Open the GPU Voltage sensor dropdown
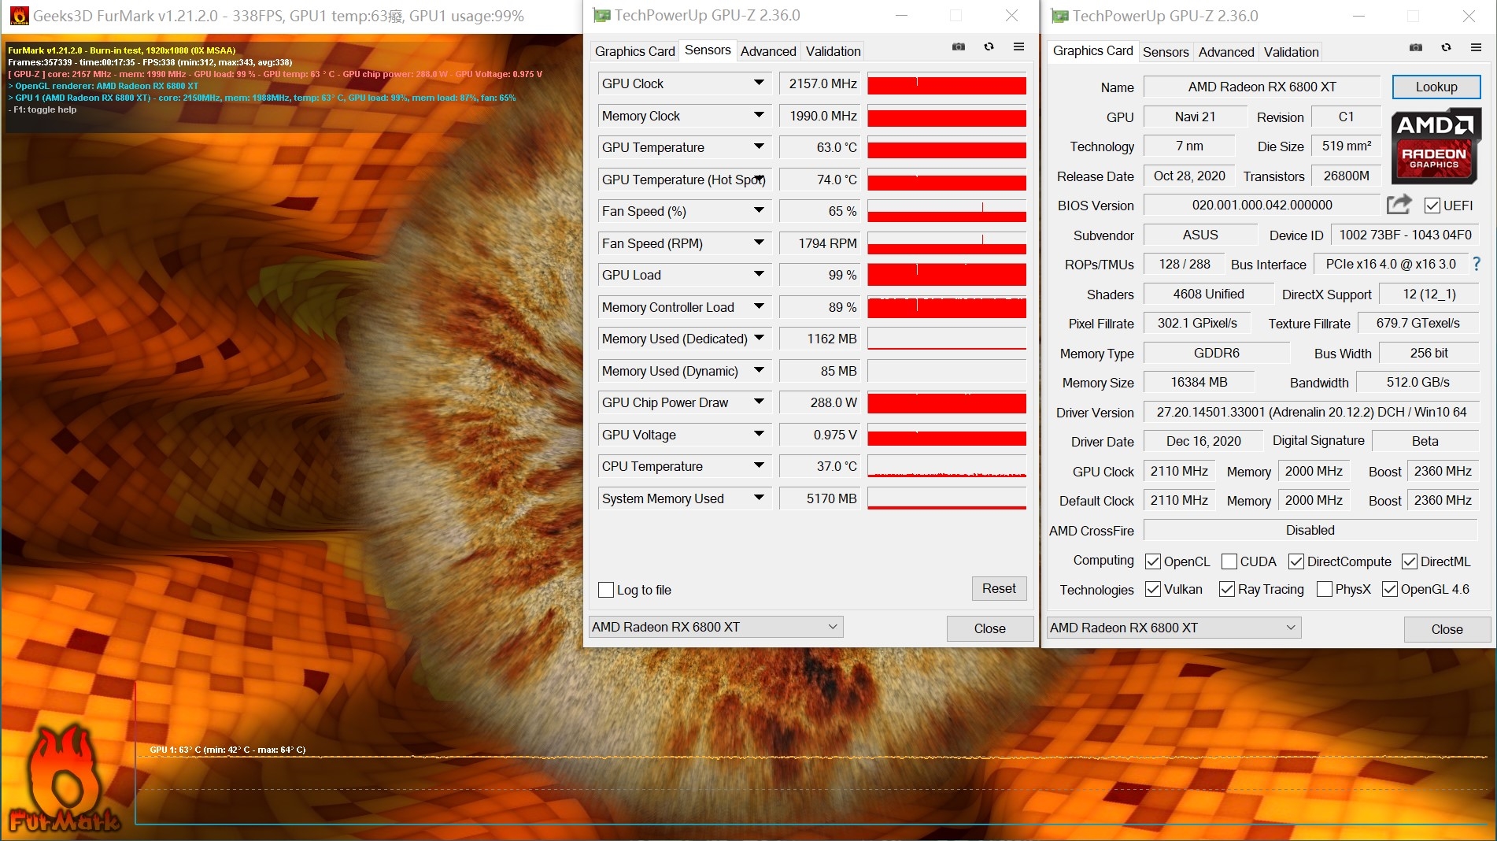Viewport: 1497px width, 841px height. (x=759, y=434)
